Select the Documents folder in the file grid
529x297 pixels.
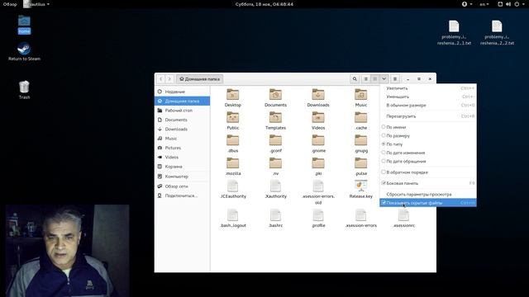(275, 98)
